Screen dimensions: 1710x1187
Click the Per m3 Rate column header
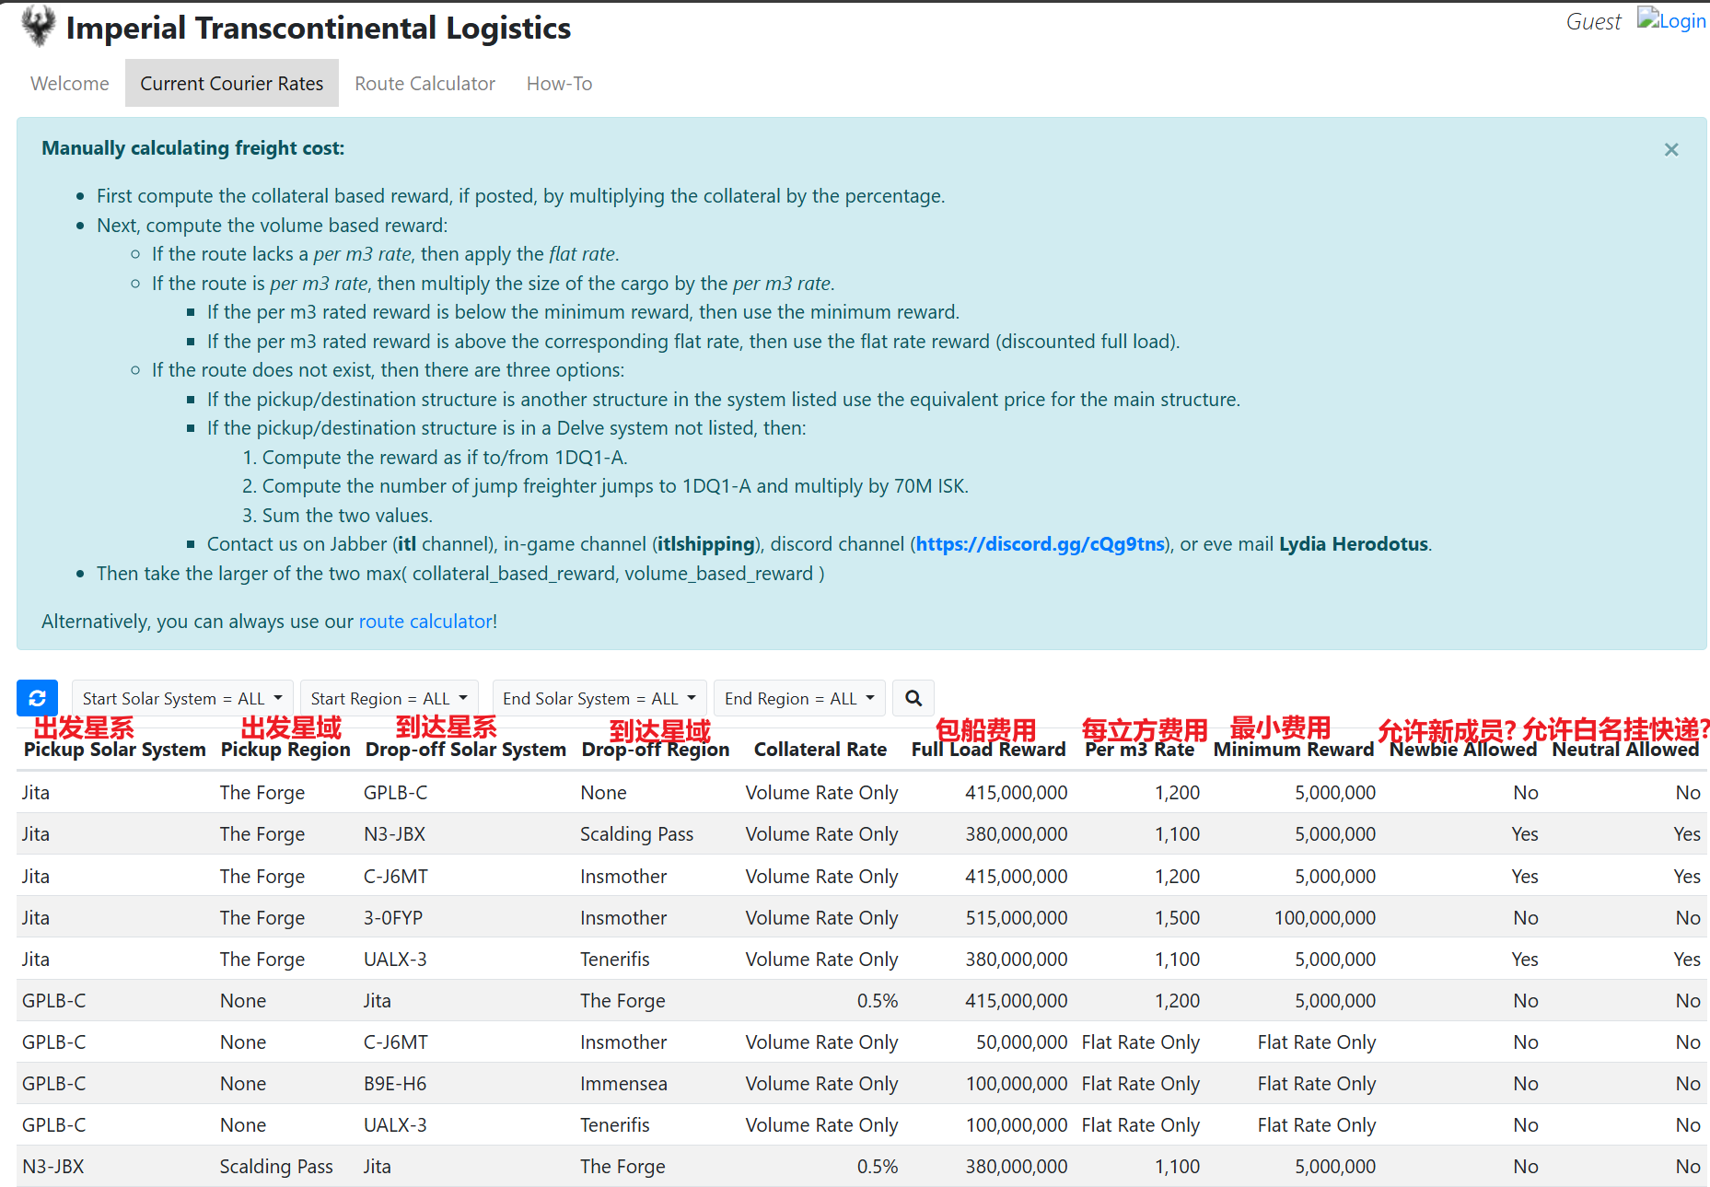1139,750
